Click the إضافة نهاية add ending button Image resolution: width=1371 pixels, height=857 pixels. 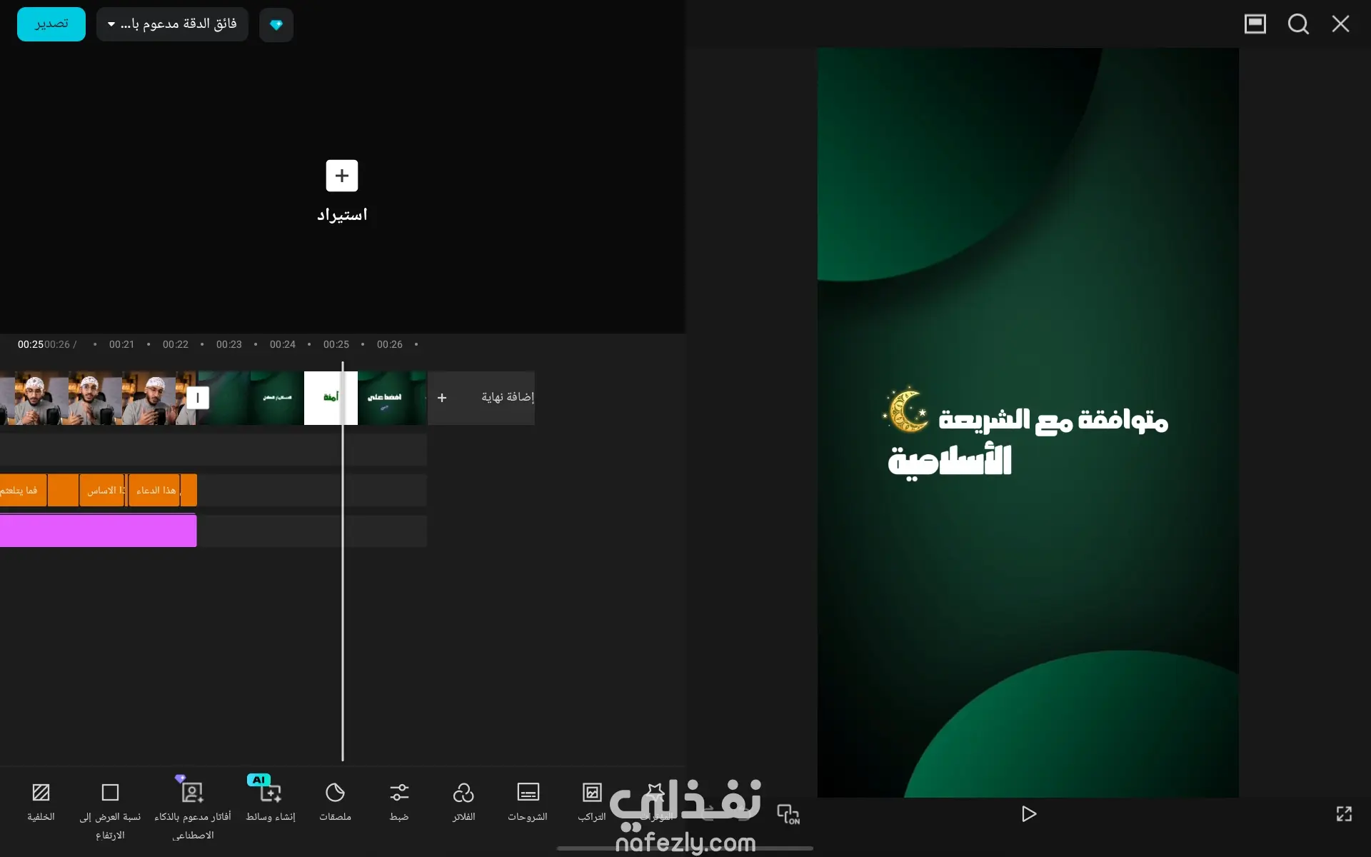[x=481, y=398]
